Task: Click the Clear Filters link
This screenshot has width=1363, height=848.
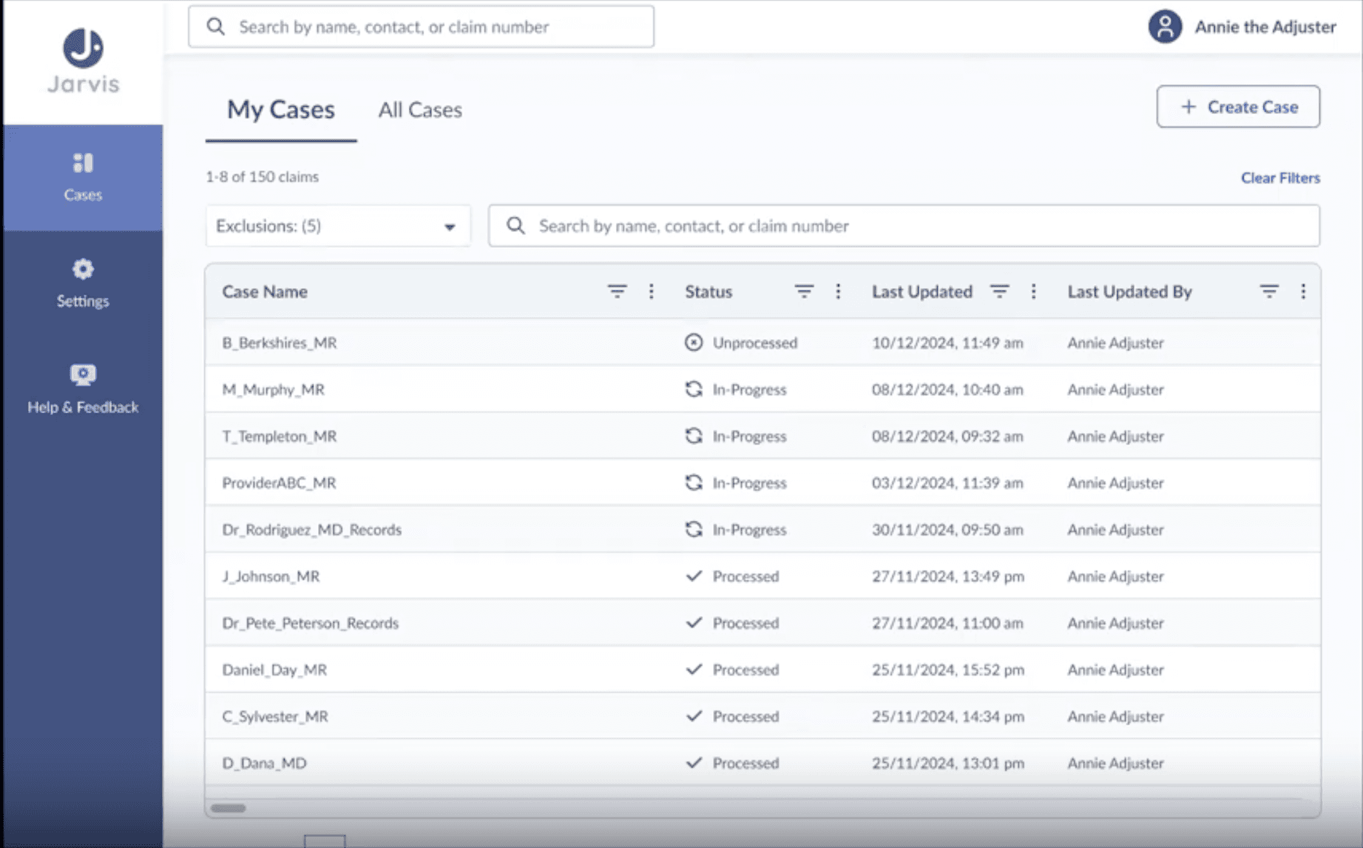Action: [x=1280, y=178]
